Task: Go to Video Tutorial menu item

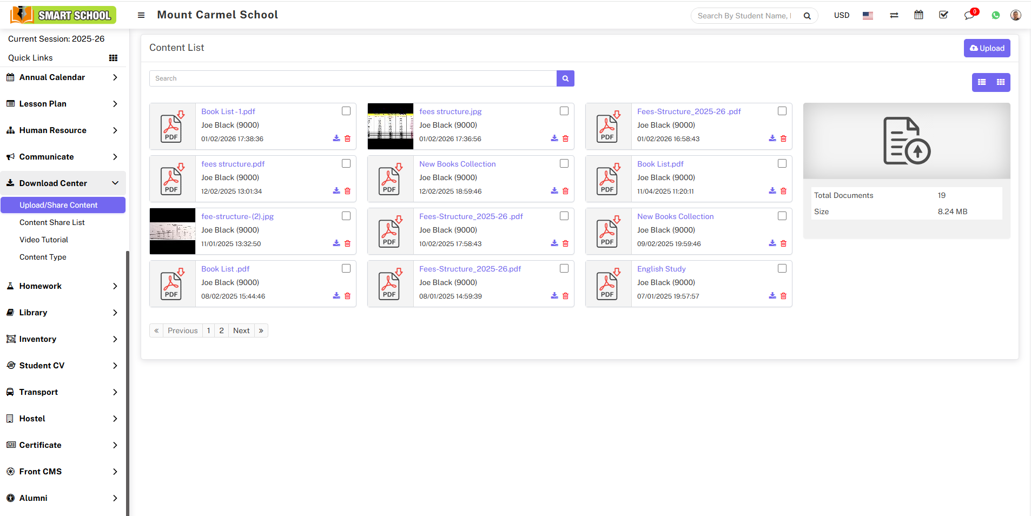Action: [44, 240]
